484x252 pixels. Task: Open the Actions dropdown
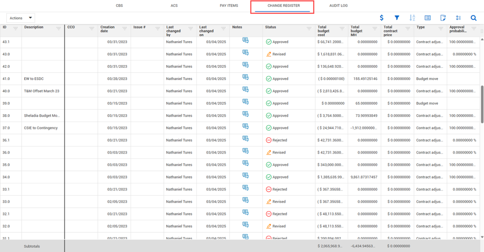(21, 18)
